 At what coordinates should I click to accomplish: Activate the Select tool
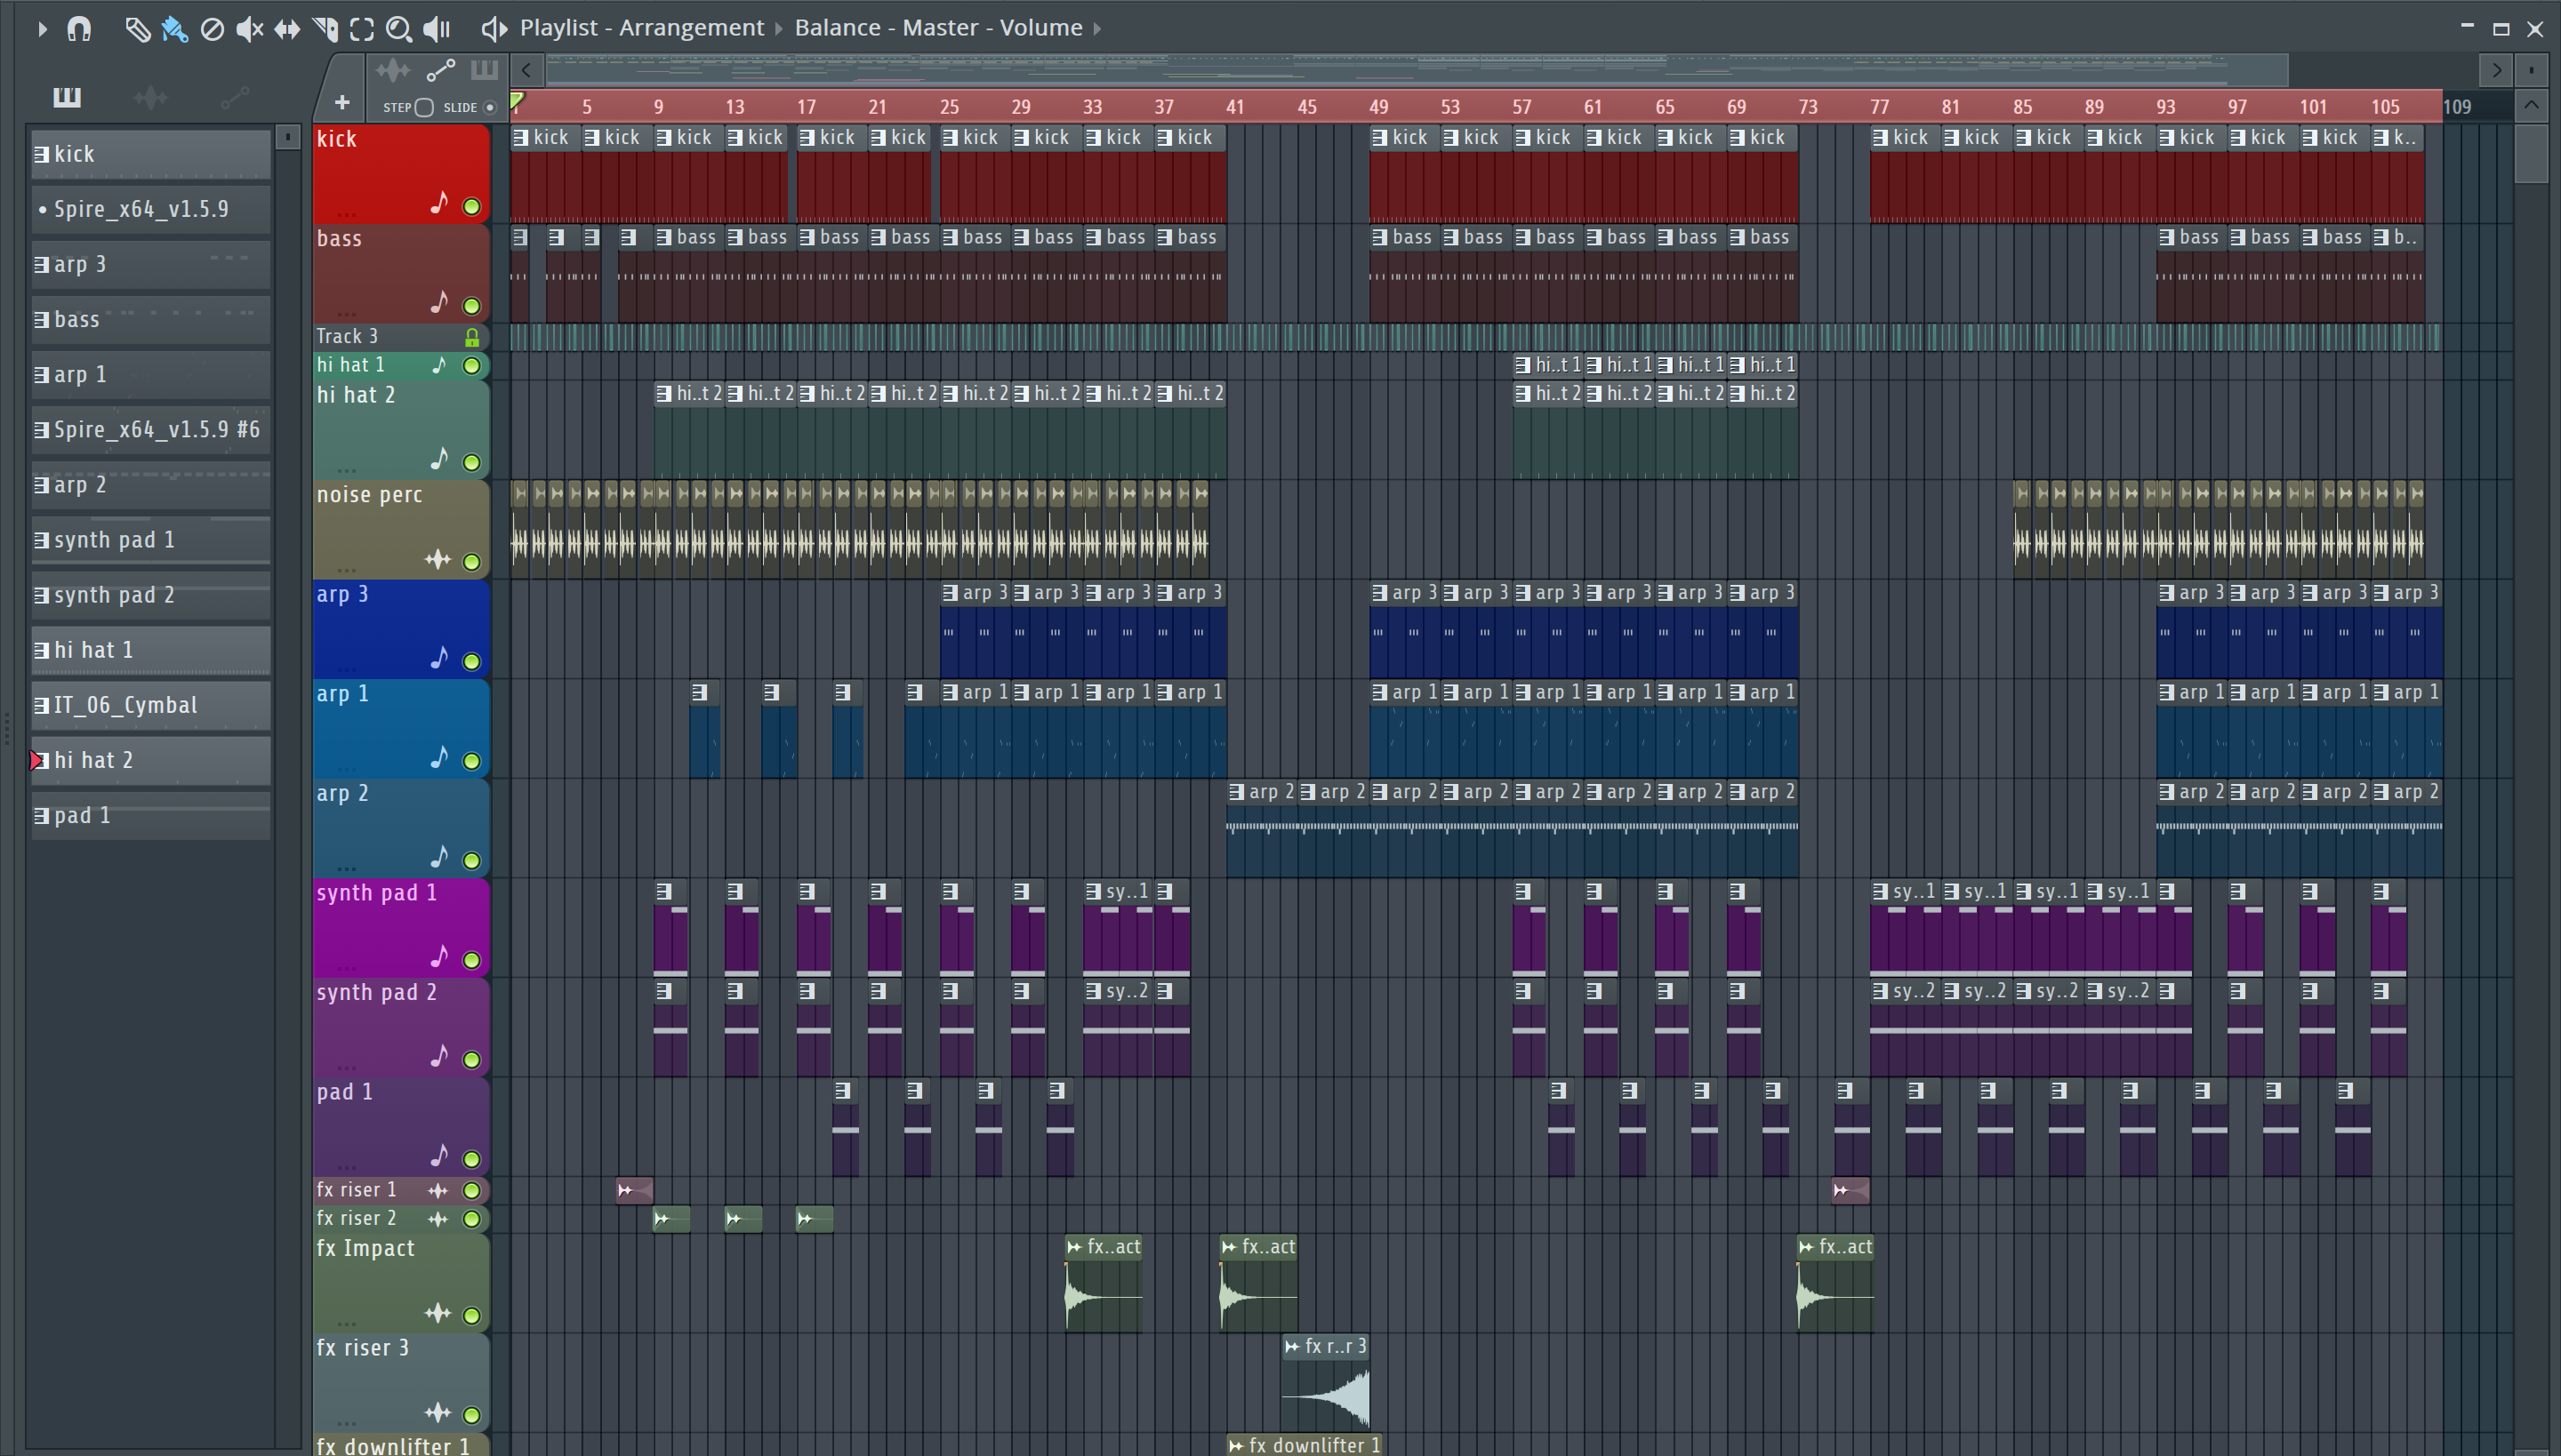[362, 29]
